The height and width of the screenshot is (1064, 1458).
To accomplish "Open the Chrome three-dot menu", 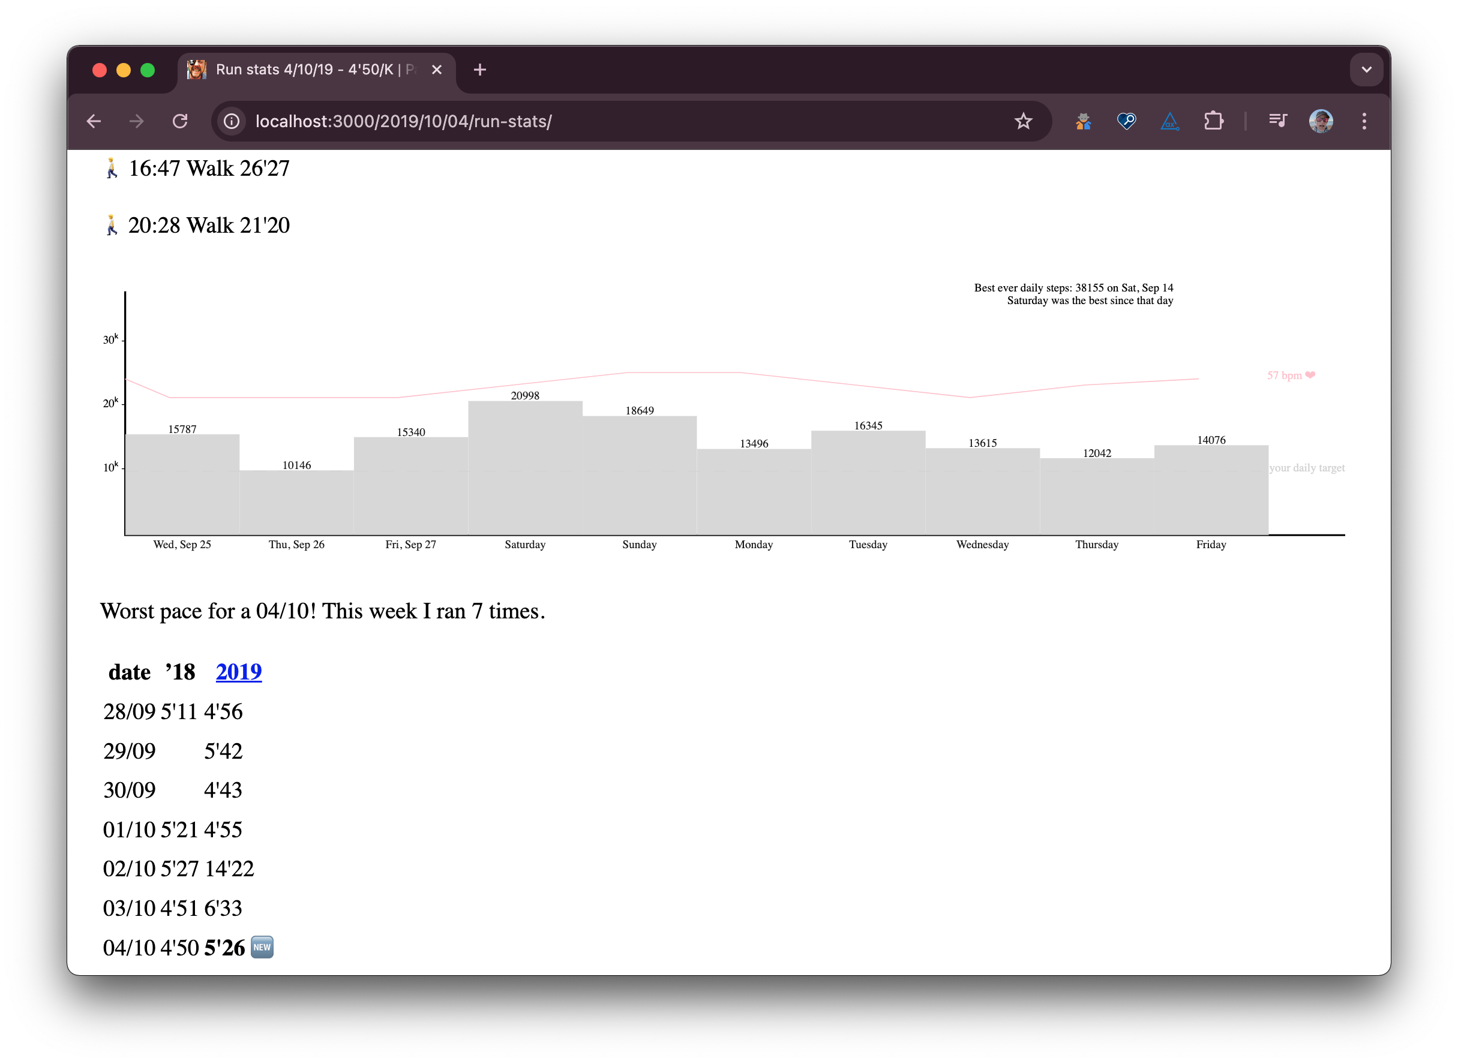I will tap(1364, 121).
